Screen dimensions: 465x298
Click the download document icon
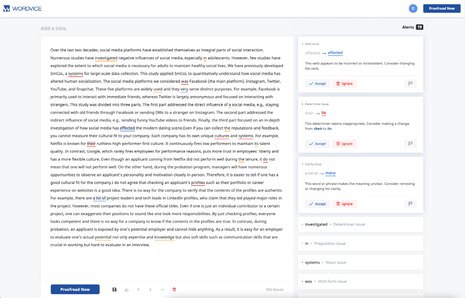click(x=126, y=289)
